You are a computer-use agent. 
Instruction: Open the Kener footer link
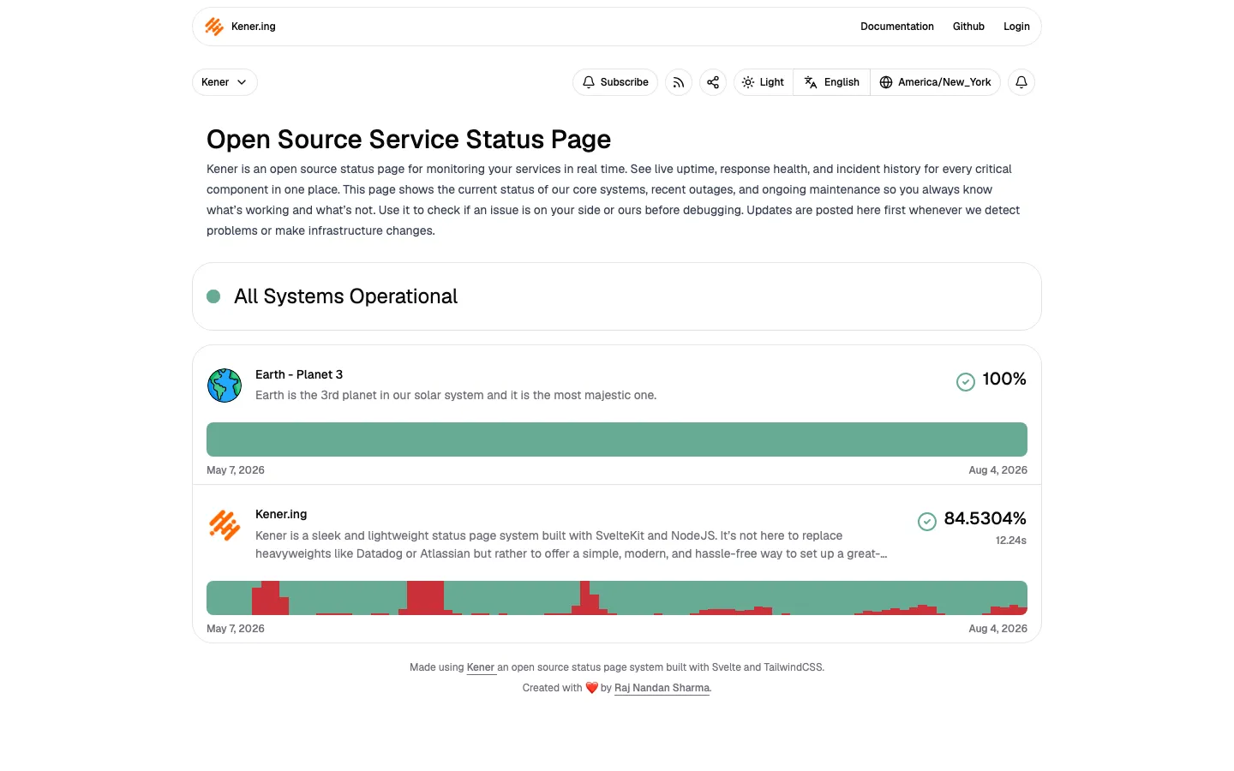(x=481, y=667)
